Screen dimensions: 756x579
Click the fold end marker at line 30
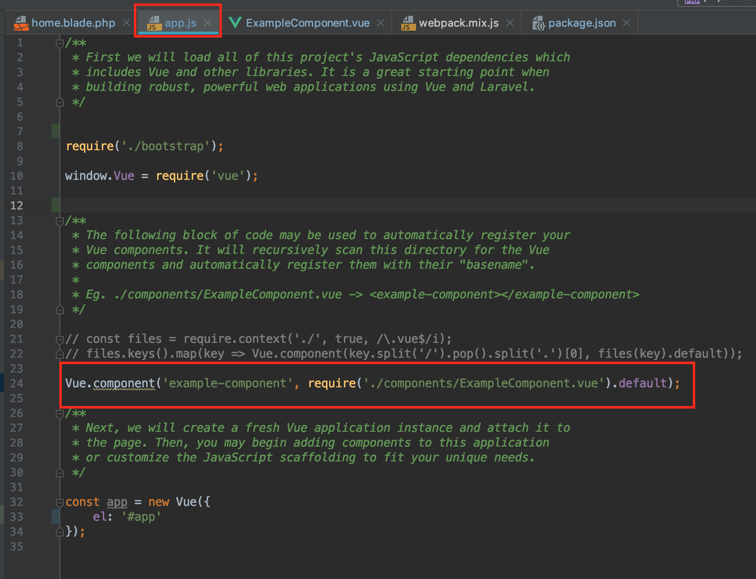60,473
